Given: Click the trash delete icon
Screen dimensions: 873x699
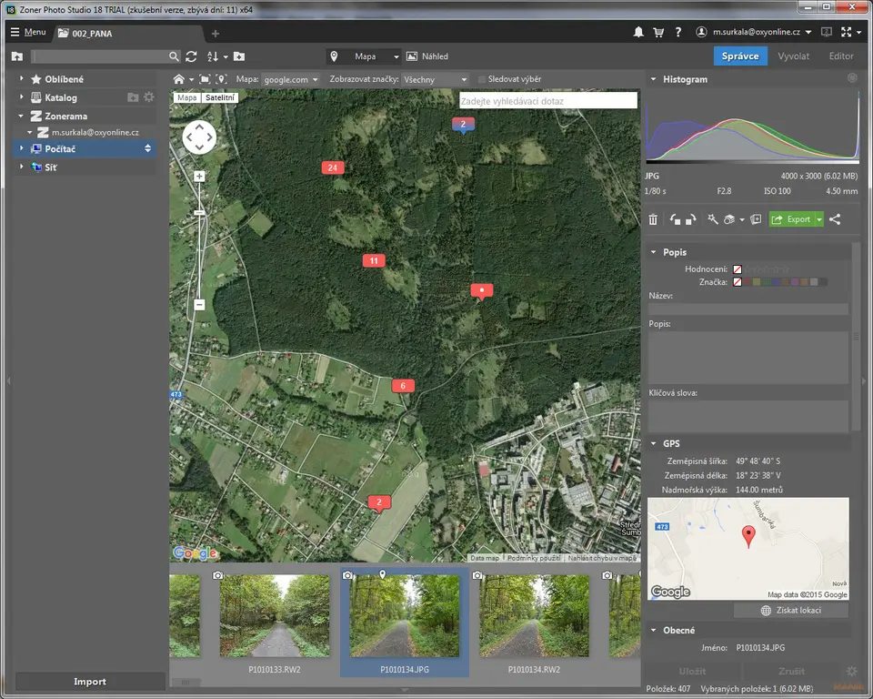Looking at the screenshot, I should coord(653,219).
